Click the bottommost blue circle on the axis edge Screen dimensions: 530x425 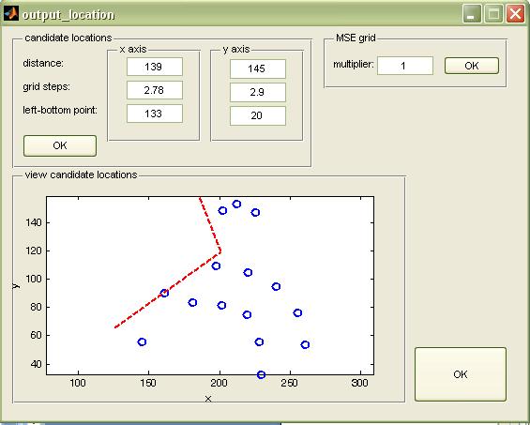pyautogui.click(x=261, y=374)
